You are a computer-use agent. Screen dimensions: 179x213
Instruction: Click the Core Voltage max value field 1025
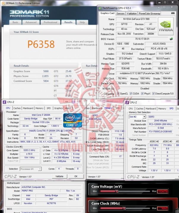163,191
